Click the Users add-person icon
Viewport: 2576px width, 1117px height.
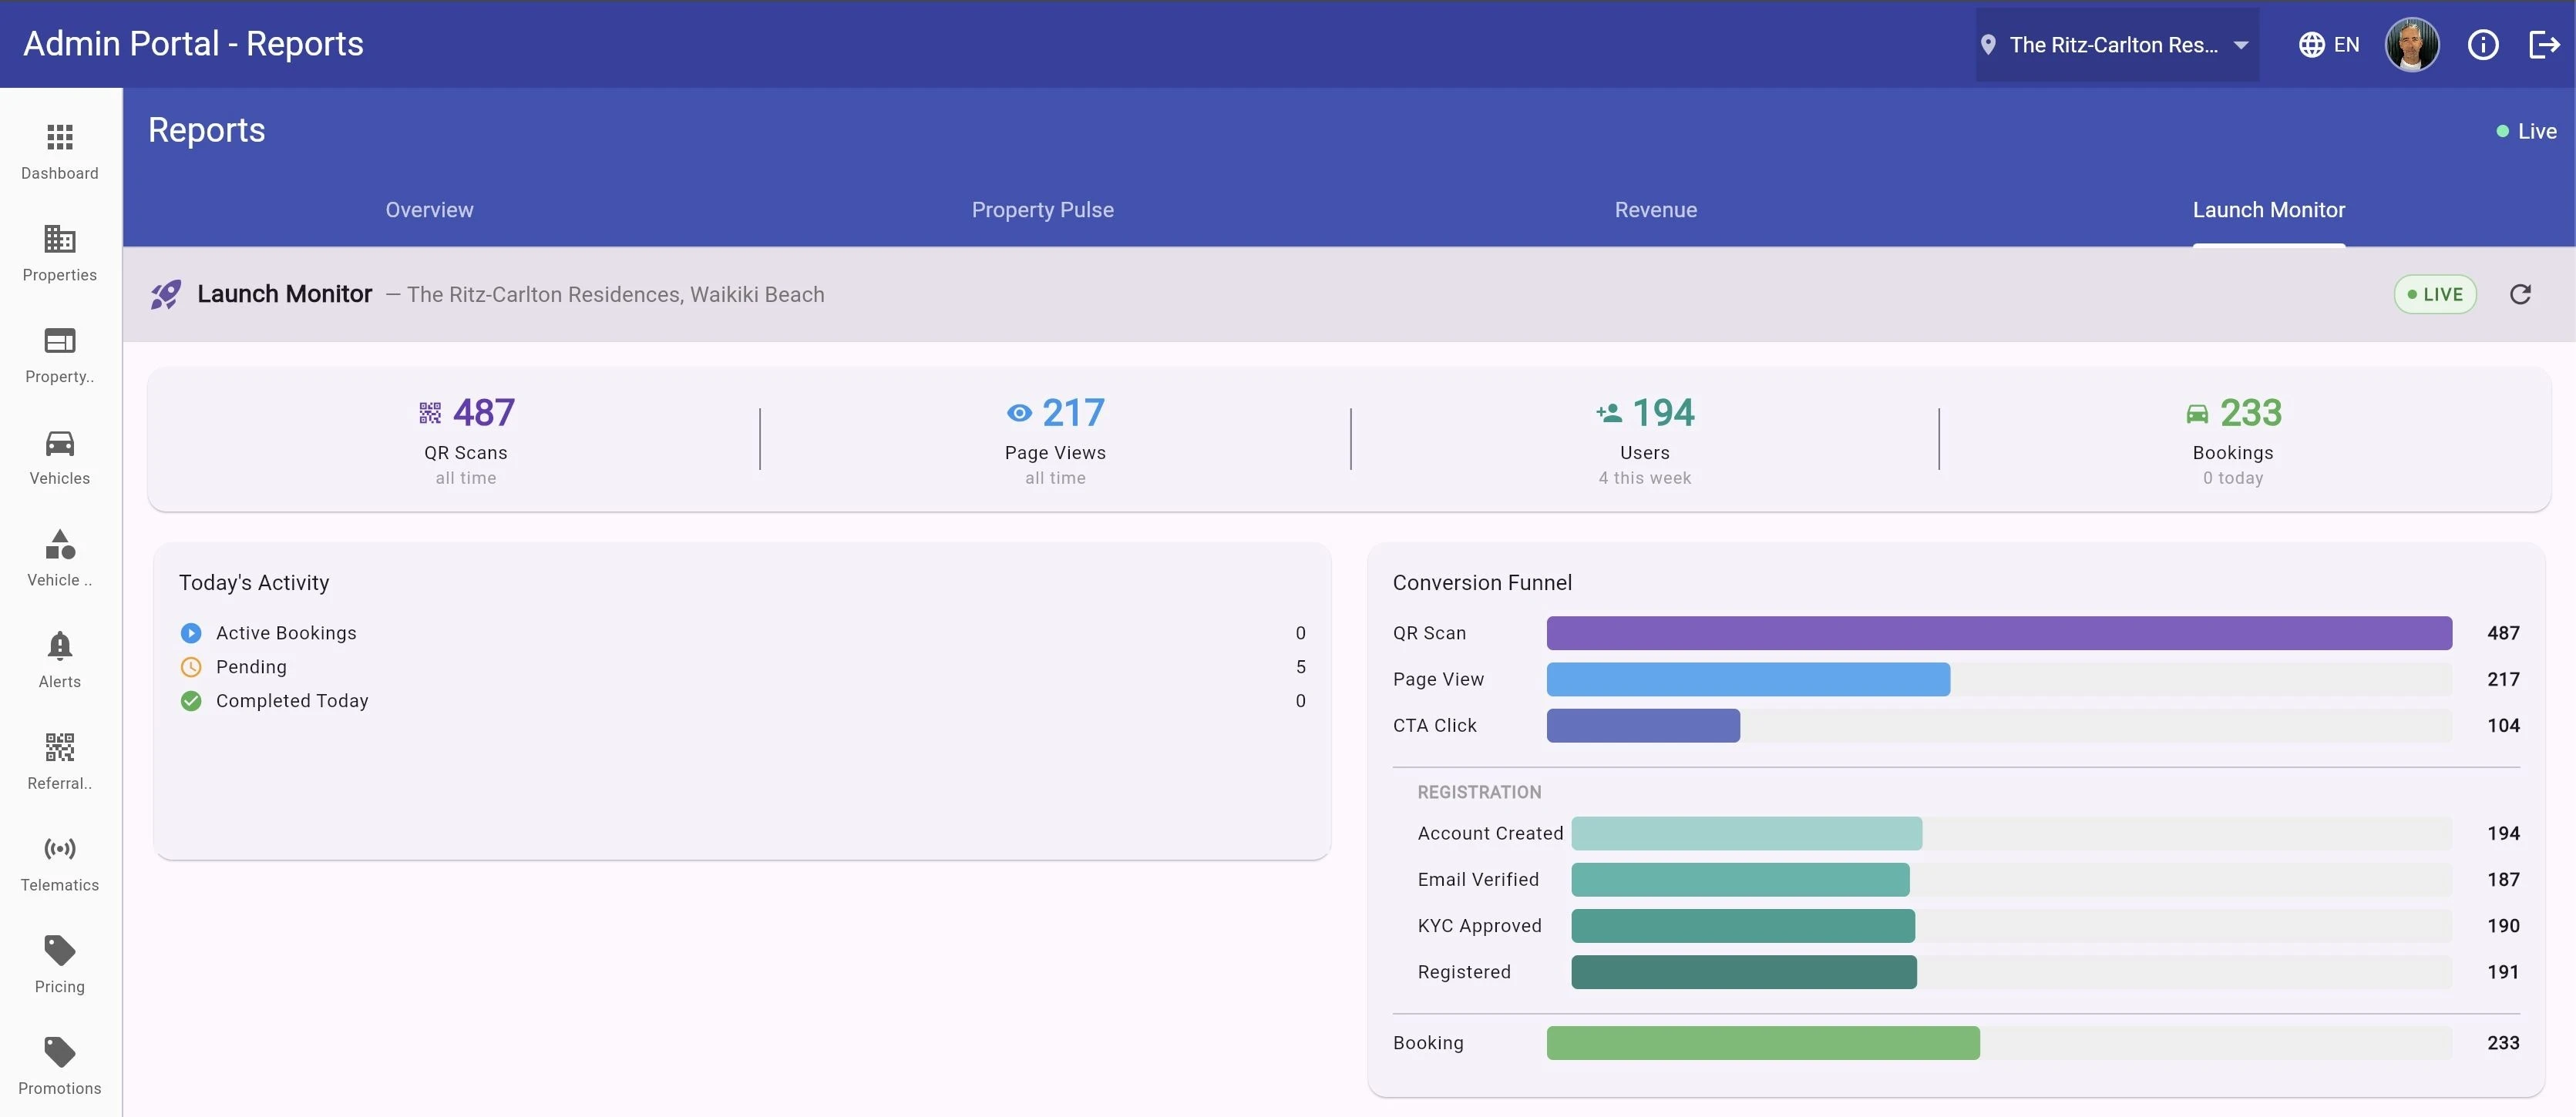click(1609, 413)
